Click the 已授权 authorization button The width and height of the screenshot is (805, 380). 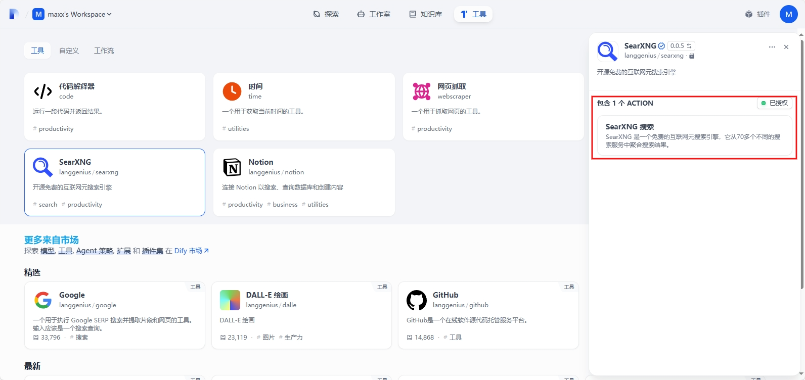coord(775,103)
